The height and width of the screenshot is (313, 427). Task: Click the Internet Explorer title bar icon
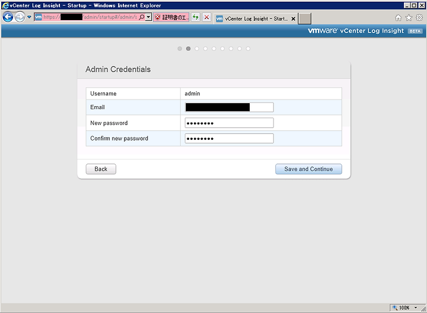tap(5, 5)
